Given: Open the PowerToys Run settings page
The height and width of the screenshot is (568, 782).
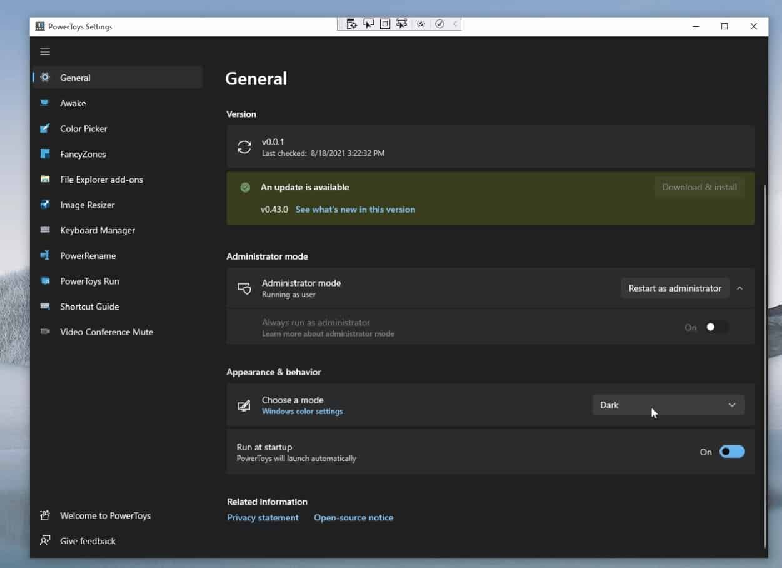Looking at the screenshot, I should pos(89,281).
